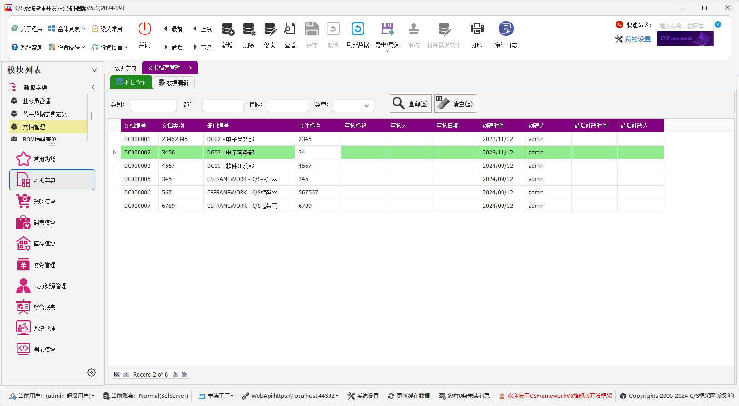
Task: Open the 宁德工厂 factory dropdown
Action: pos(216,396)
